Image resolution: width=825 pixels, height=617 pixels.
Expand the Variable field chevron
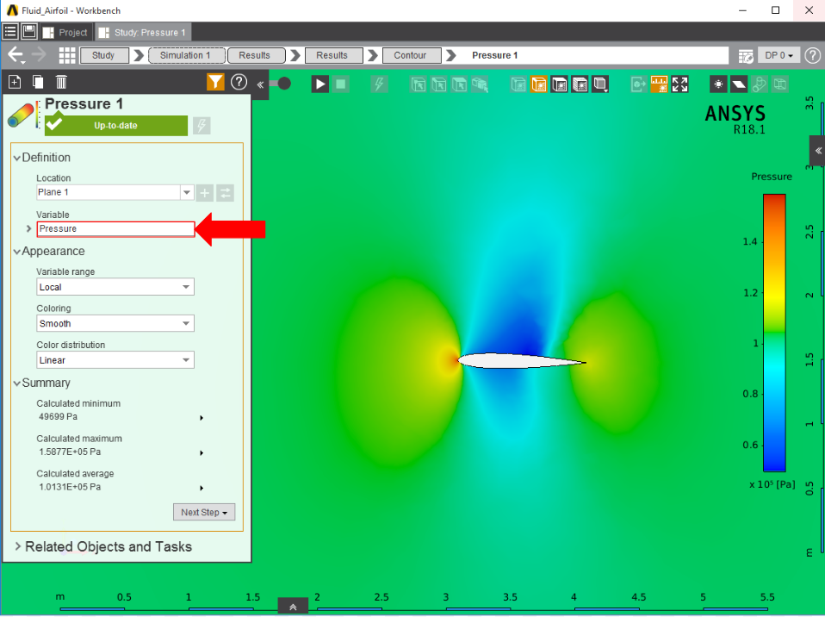[29, 229]
